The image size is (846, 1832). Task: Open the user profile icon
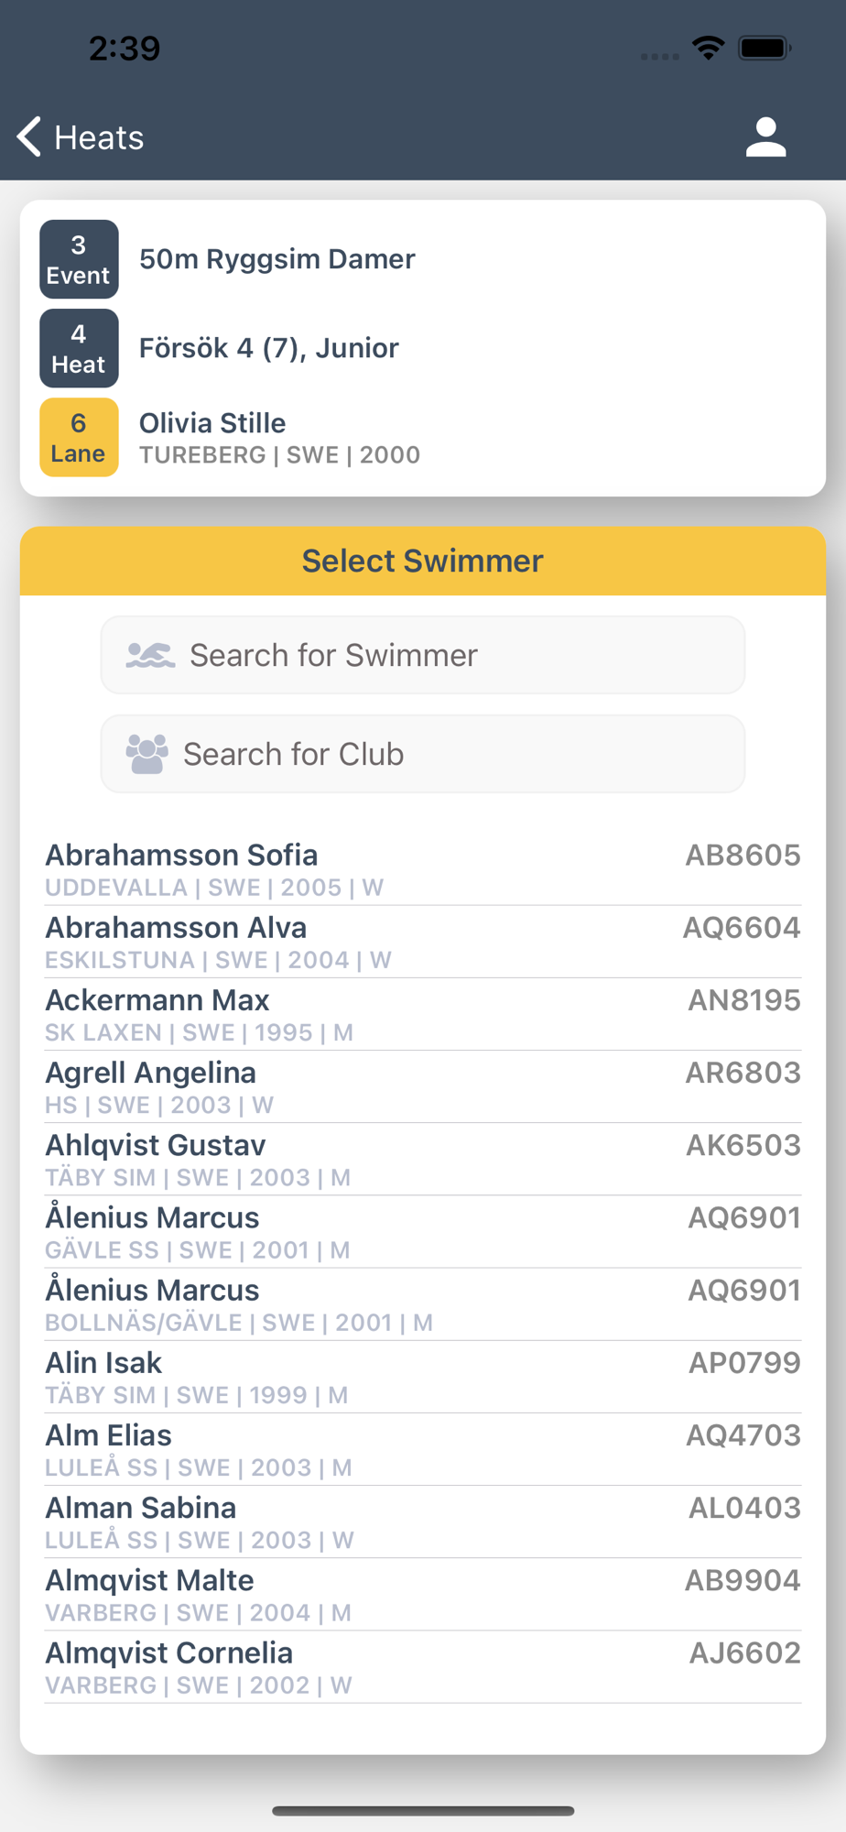[765, 137]
